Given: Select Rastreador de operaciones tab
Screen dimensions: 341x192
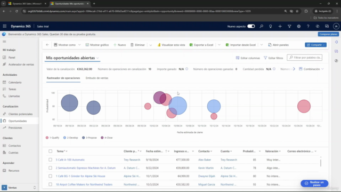Looking at the screenshot, I should point(63,78).
